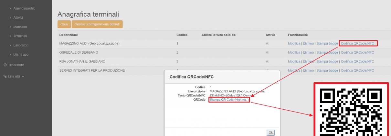The width and height of the screenshot is (391, 136).
Task: Click Modifica for SERVIZI INTEGRATI row
Action: click(x=294, y=70)
